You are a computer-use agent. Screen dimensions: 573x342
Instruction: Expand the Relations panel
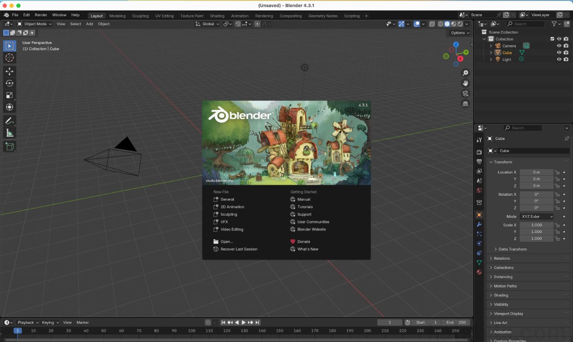[501, 258]
